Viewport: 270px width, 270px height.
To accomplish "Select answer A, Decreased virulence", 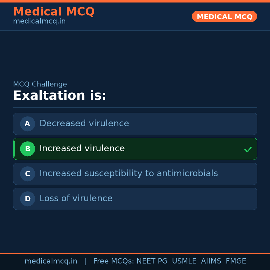I will pos(135,124).
